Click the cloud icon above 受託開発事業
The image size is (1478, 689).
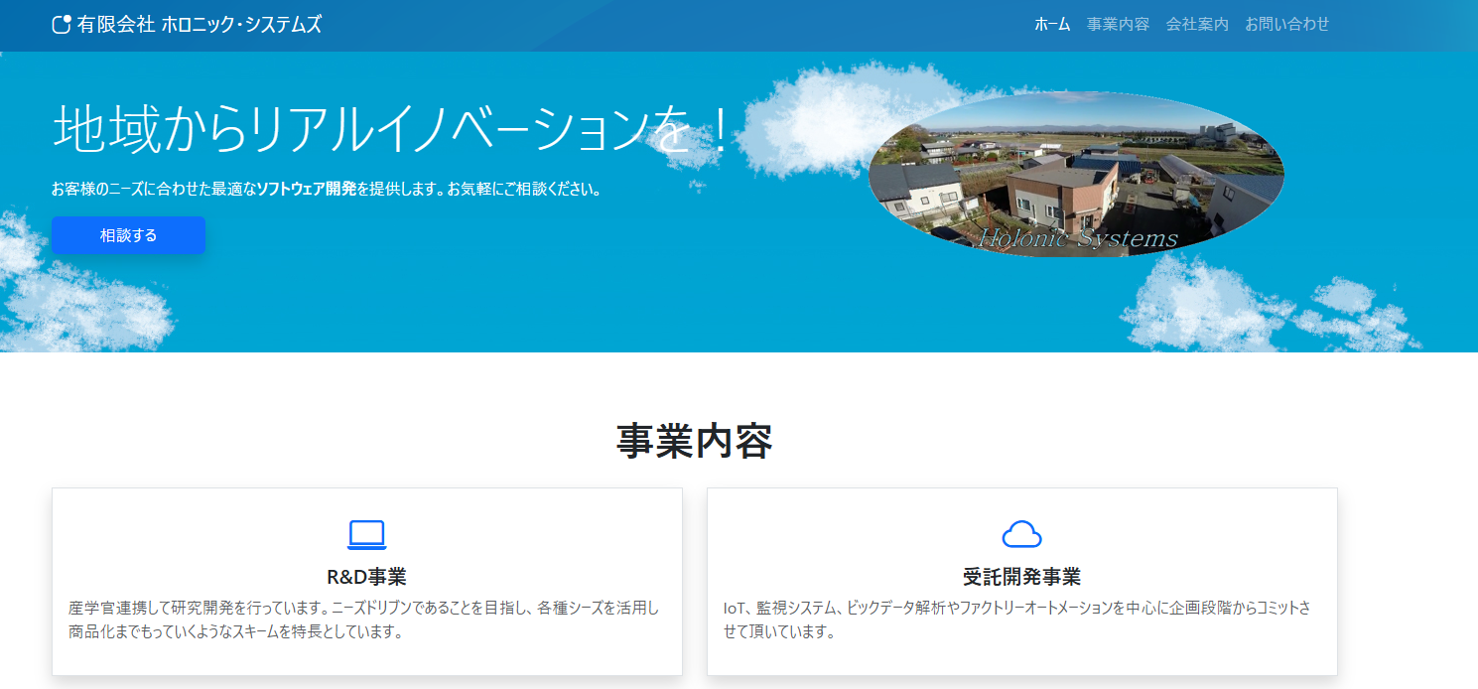coord(1021,534)
